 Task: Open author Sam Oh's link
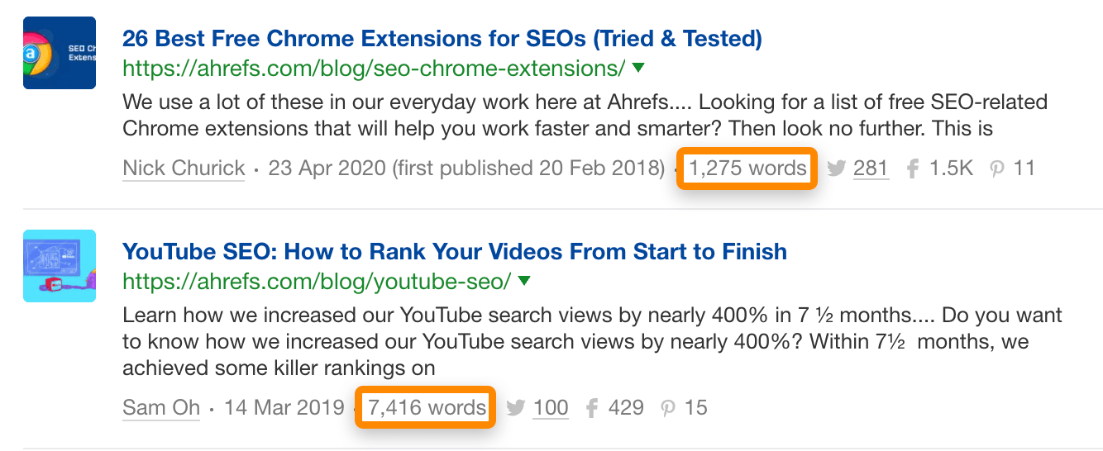pos(161,407)
